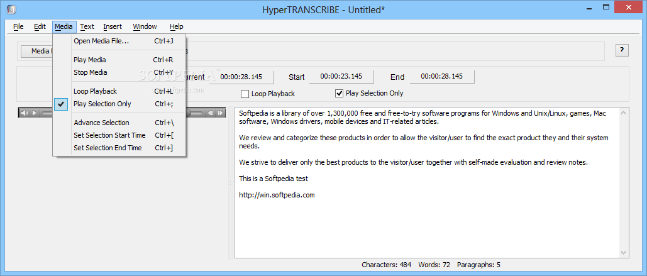647x276 pixels.
Task: Click the 'We strive to deliver' paragraph
Action: coord(413,162)
